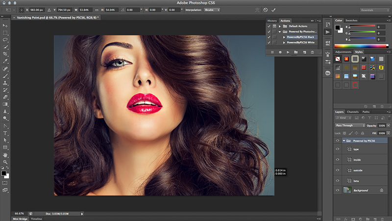Hide the inside layer
Screen dimensions: 392x221
coord(338,159)
